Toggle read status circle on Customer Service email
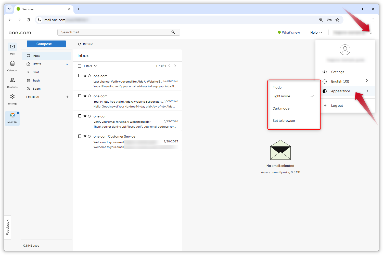383x255 pixels. coord(89,136)
